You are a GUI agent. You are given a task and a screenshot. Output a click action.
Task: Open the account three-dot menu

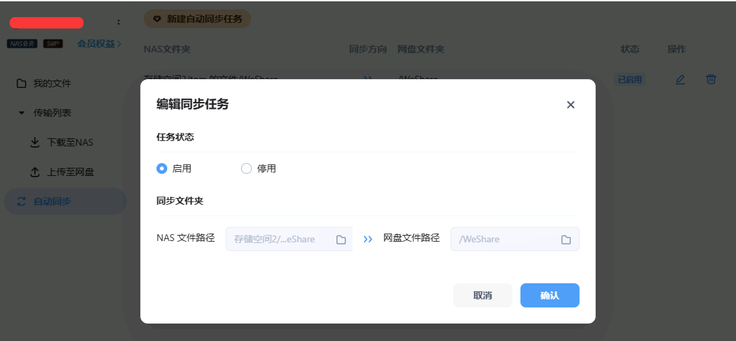tap(119, 22)
